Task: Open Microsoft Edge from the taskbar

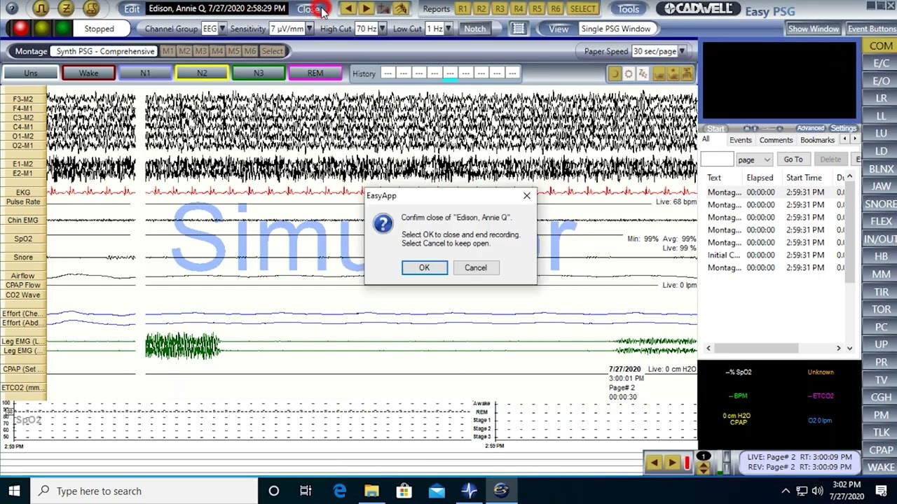Action: (x=339, y=491)
